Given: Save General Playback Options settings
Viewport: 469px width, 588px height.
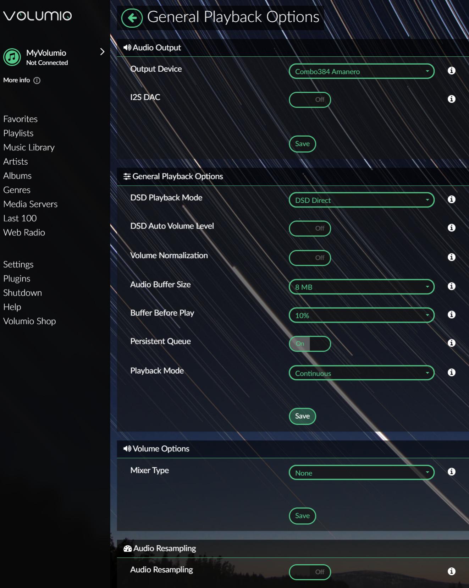Looking at the screenshot, I should [303, 416].
